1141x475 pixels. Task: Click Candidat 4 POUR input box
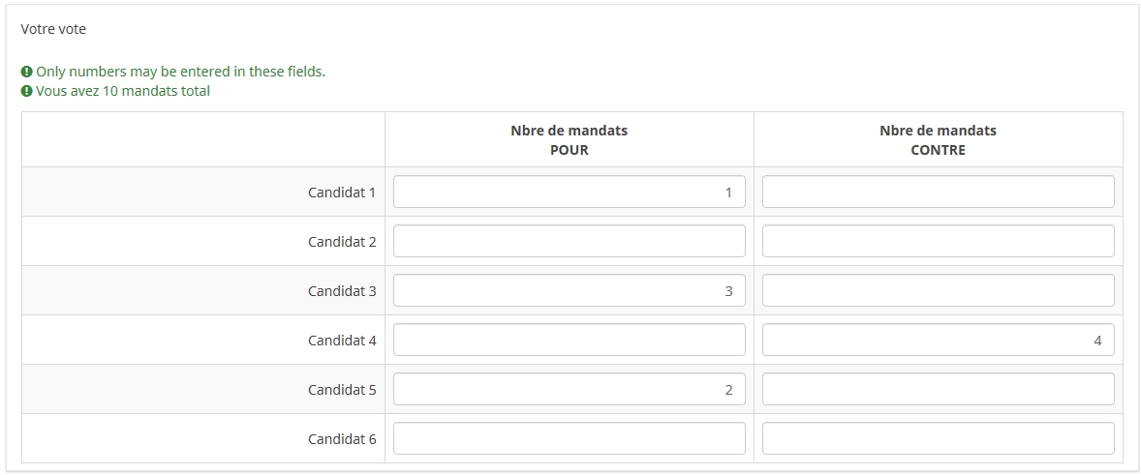click(569, 340)
